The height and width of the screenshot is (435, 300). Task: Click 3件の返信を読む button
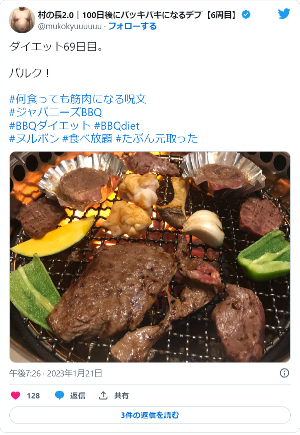click(x=150, y=415)
